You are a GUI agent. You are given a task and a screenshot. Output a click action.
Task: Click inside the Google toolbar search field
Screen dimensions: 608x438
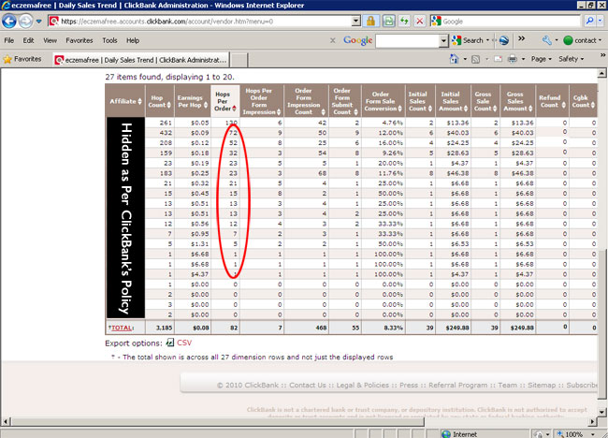click(x=410, y=40)
